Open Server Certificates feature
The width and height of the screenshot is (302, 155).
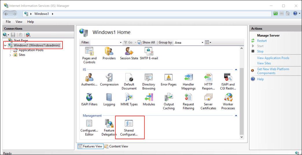tap(208, 102)
